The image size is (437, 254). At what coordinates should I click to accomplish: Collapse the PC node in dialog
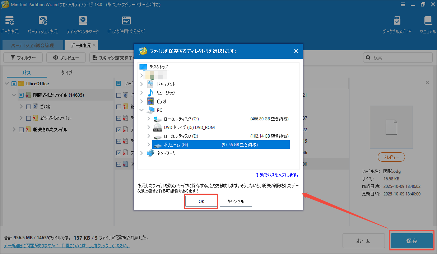(141, 110)
